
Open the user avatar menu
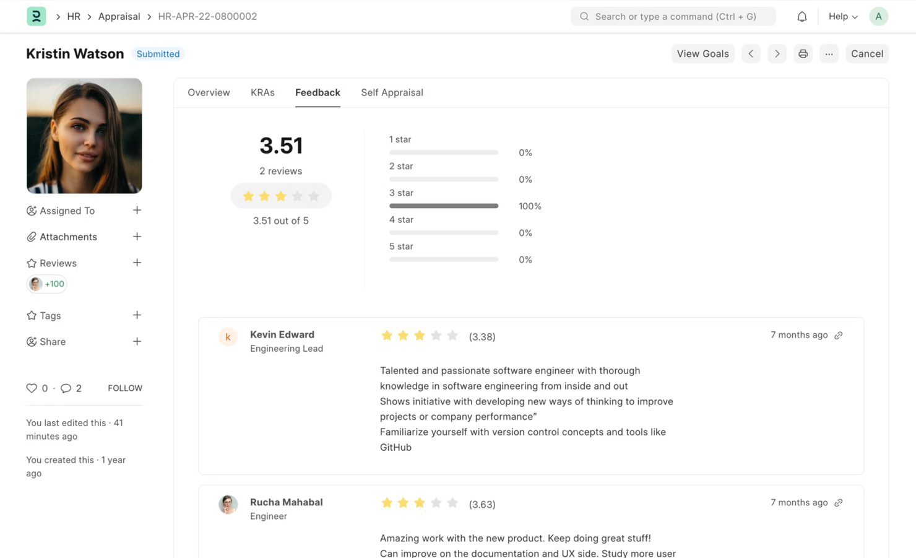point(878,17)
